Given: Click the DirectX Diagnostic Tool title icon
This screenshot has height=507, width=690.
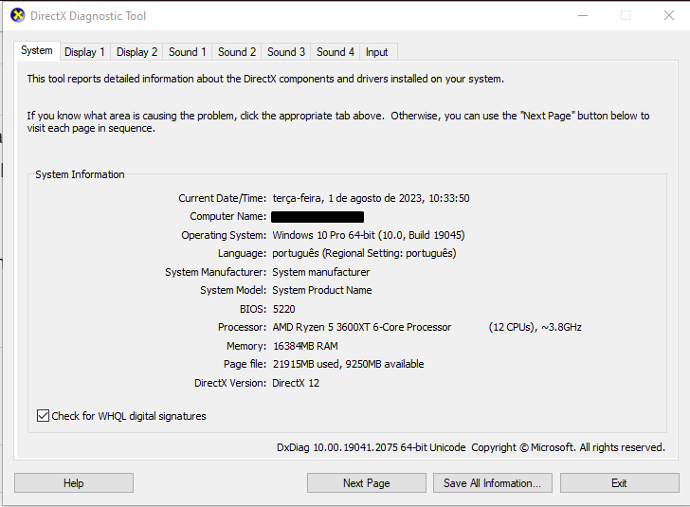Looking at the screenshot, I should coord(18,15).
